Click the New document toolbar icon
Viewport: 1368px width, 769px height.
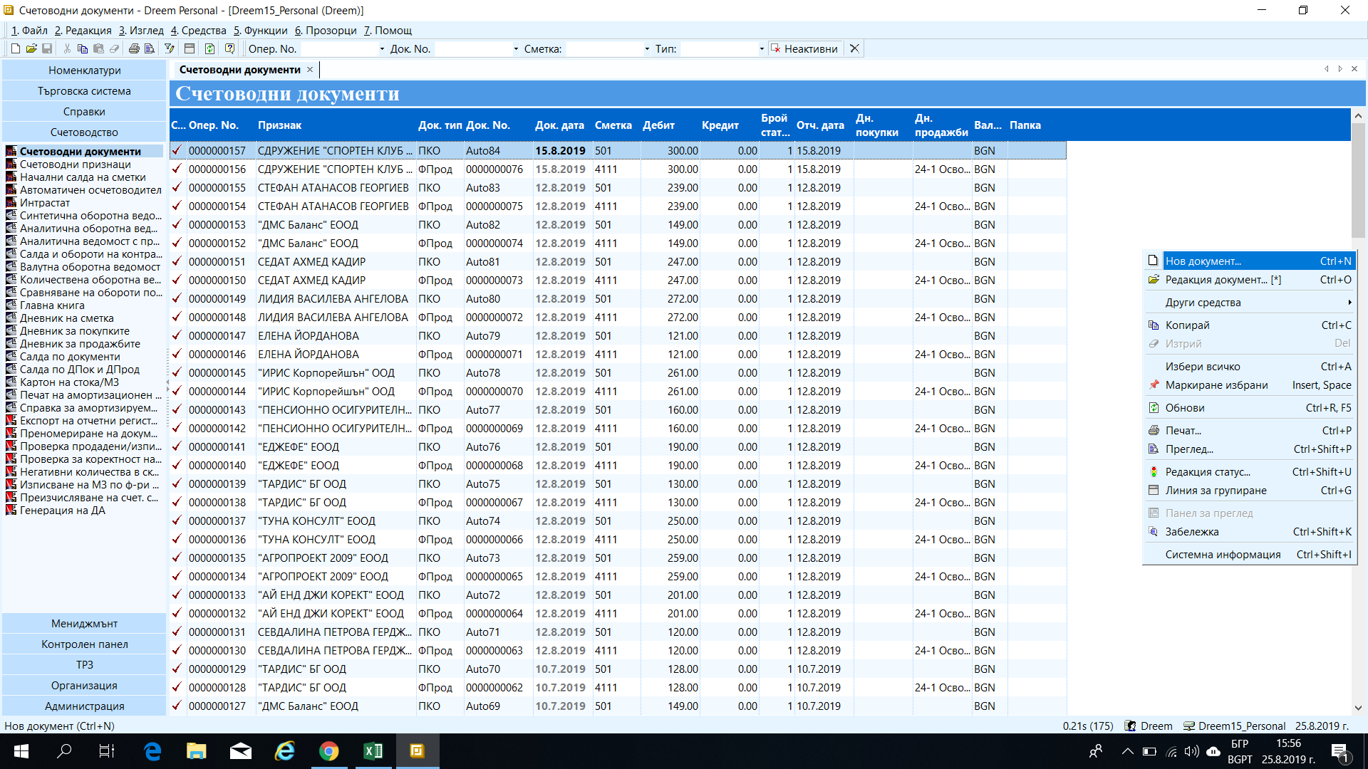point(15,48)
